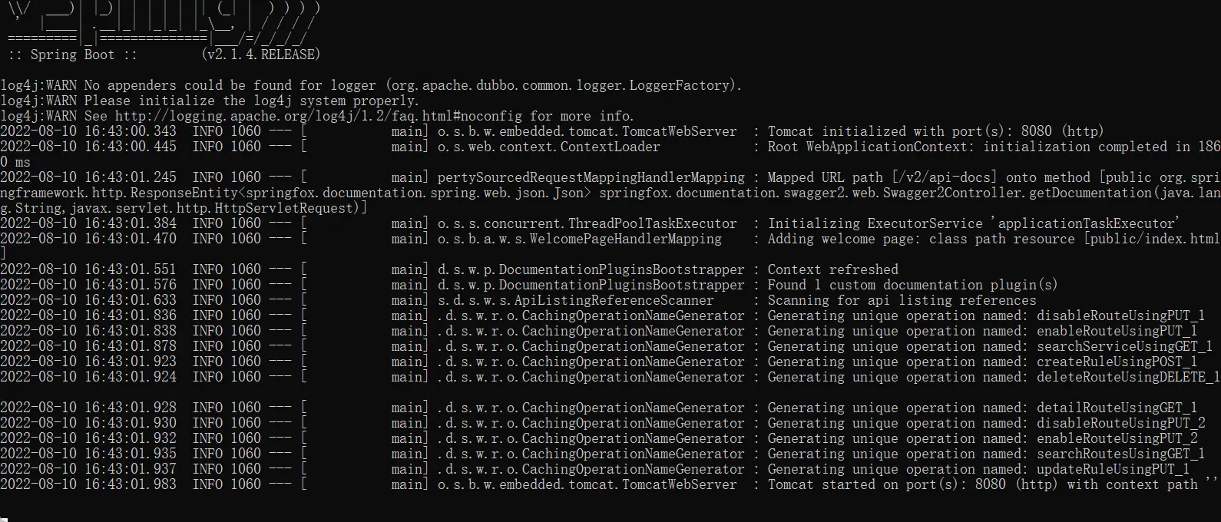Click the "Found 1 custom documentation plugin(s)" text
Screen dimensions: 1221x522
[x=913, y=285]
